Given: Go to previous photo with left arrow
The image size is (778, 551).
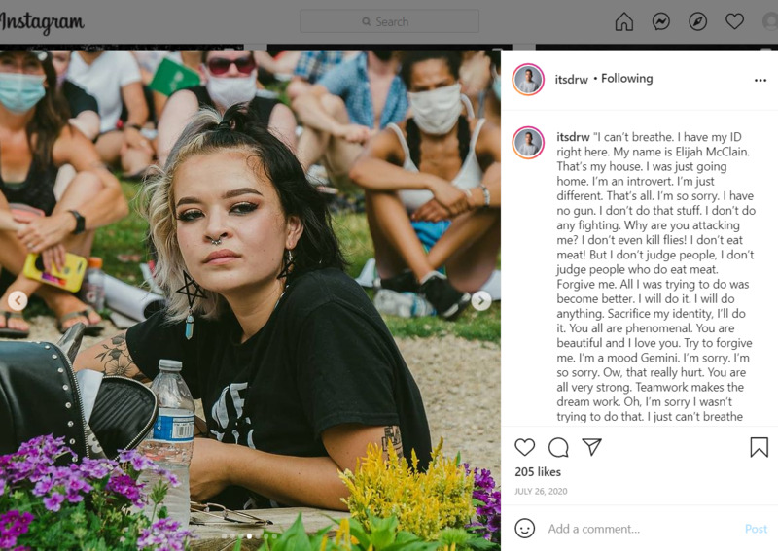Looking at the screenshot, I should coord(18,300).
